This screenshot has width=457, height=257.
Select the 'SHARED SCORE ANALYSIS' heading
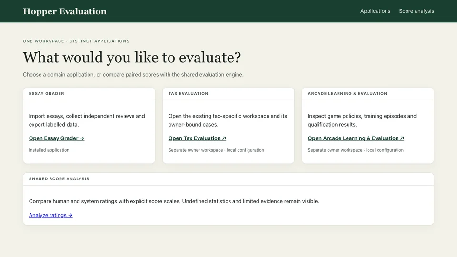pyautogui.click(x=59, y=179)
